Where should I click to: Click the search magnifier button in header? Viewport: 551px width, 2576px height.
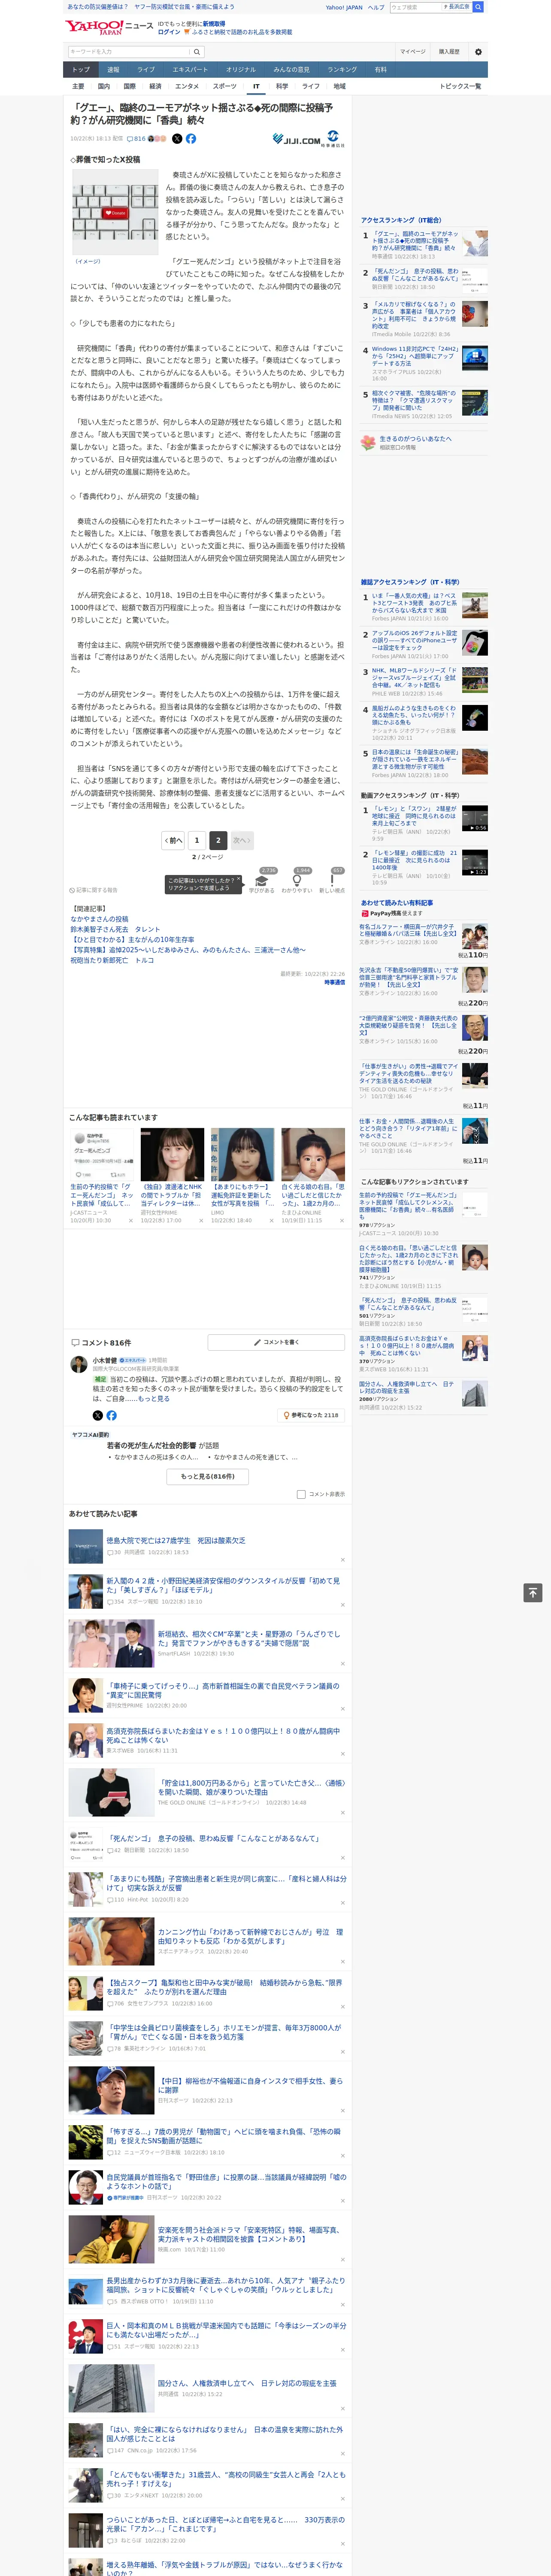point(197,51)
